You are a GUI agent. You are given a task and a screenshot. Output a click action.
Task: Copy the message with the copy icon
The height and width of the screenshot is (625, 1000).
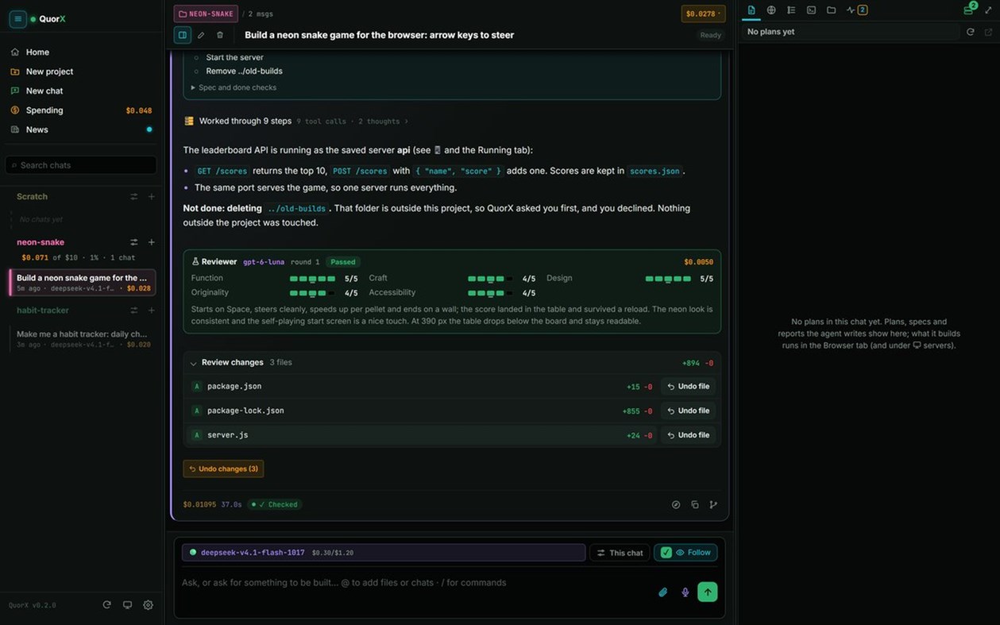tap(695, 504)
